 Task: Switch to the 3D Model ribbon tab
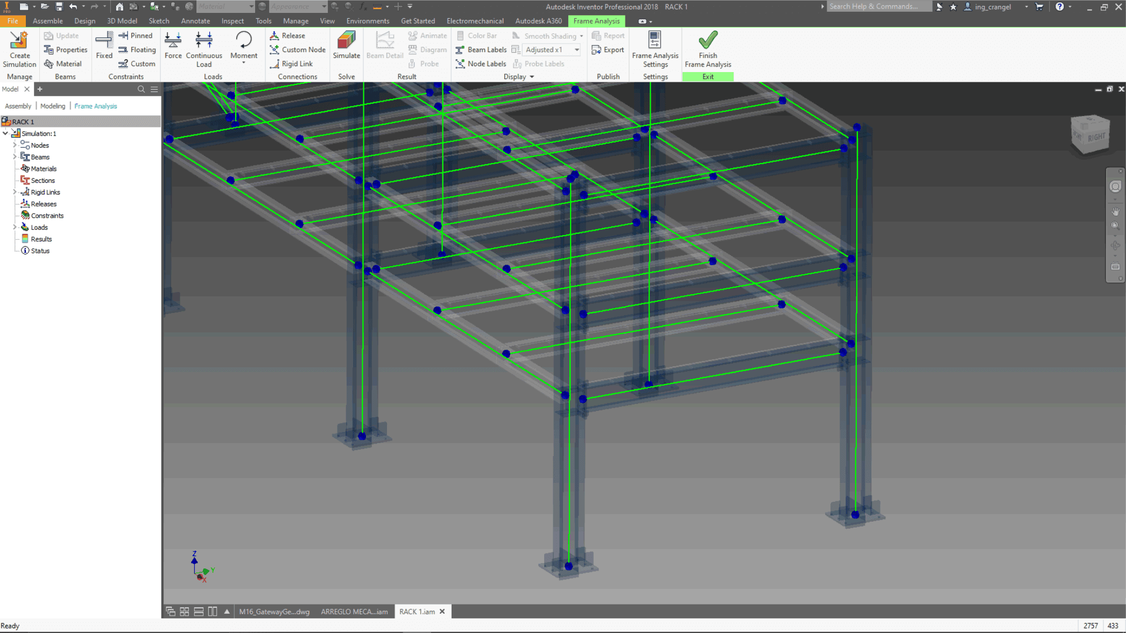[122, 21]
